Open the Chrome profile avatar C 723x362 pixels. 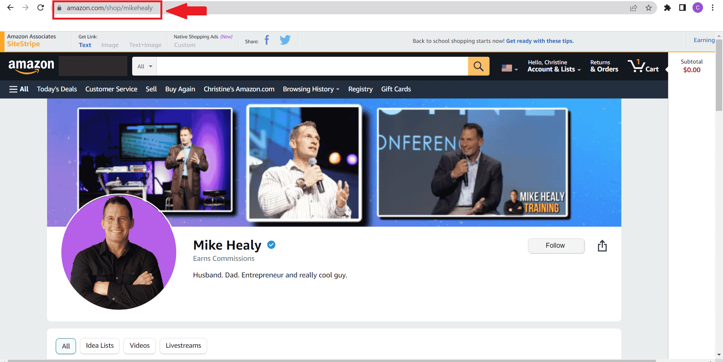pyautogui.click(x=698, y=8)
